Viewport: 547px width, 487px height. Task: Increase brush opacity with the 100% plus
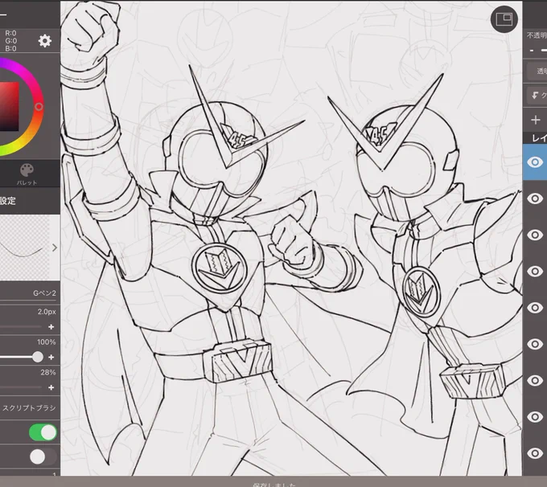51,358
